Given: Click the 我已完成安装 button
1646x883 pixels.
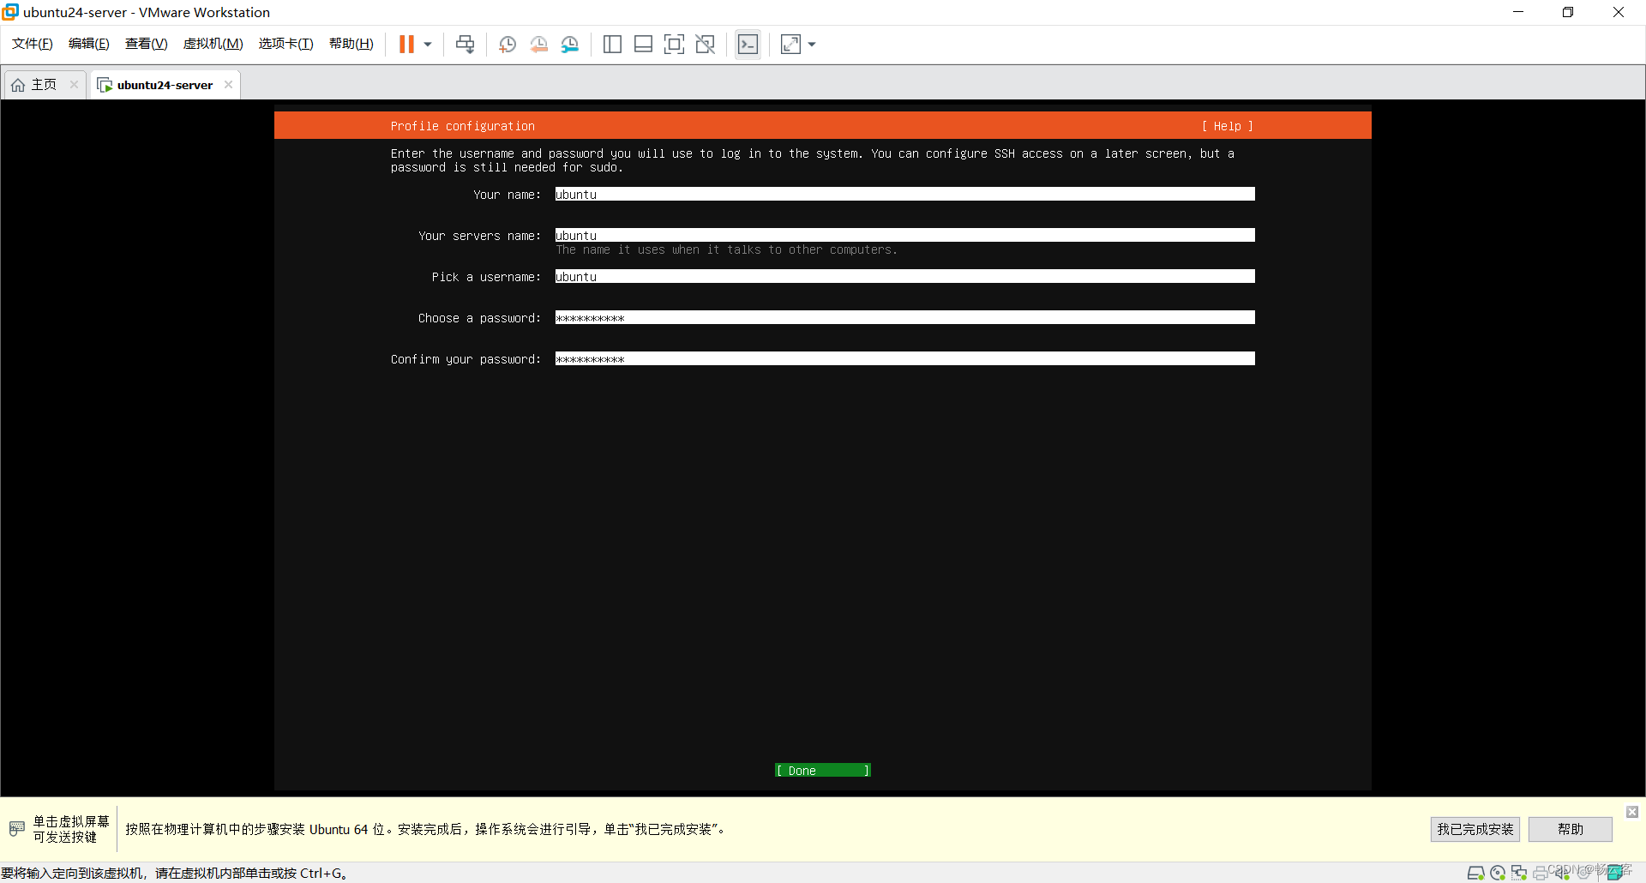Looking at the screenshot, I should (x=1475, y=829).
